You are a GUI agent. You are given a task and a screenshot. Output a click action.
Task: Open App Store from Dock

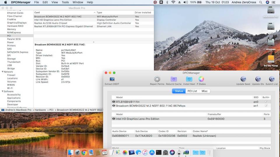point(152,152)
